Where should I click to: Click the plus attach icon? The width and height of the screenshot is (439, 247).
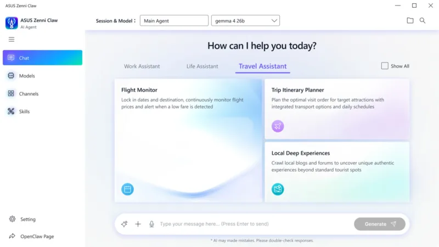138,224
